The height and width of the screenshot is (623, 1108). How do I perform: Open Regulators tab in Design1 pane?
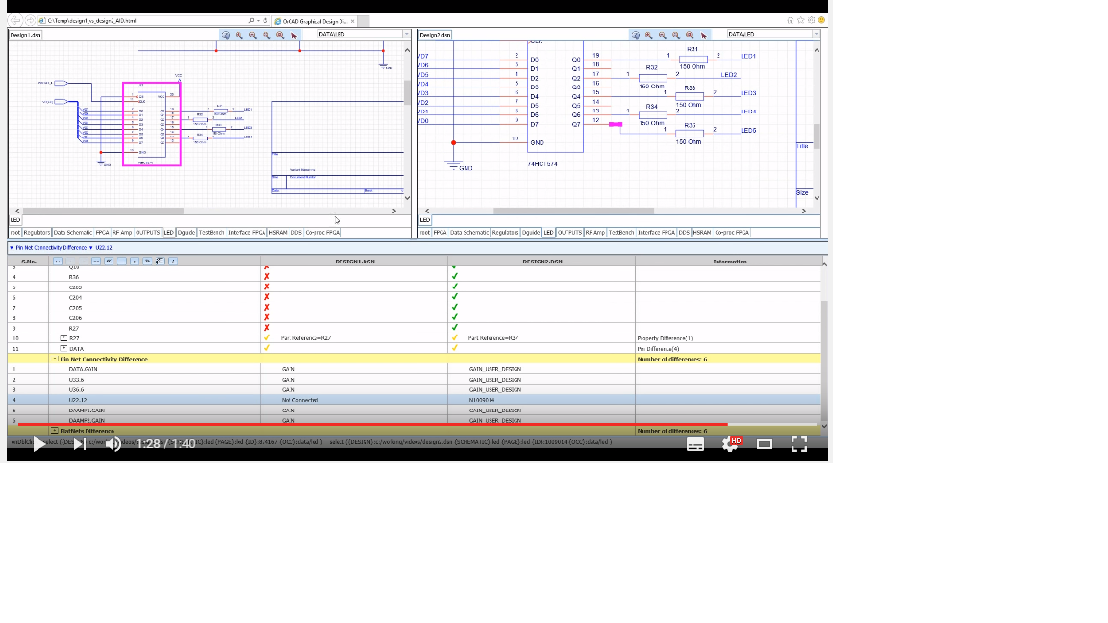pyautogui.click(x=37, y=233)
